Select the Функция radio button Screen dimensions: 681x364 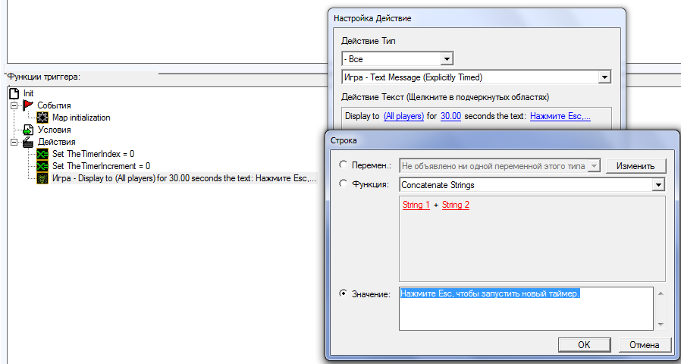click(343, 184)
